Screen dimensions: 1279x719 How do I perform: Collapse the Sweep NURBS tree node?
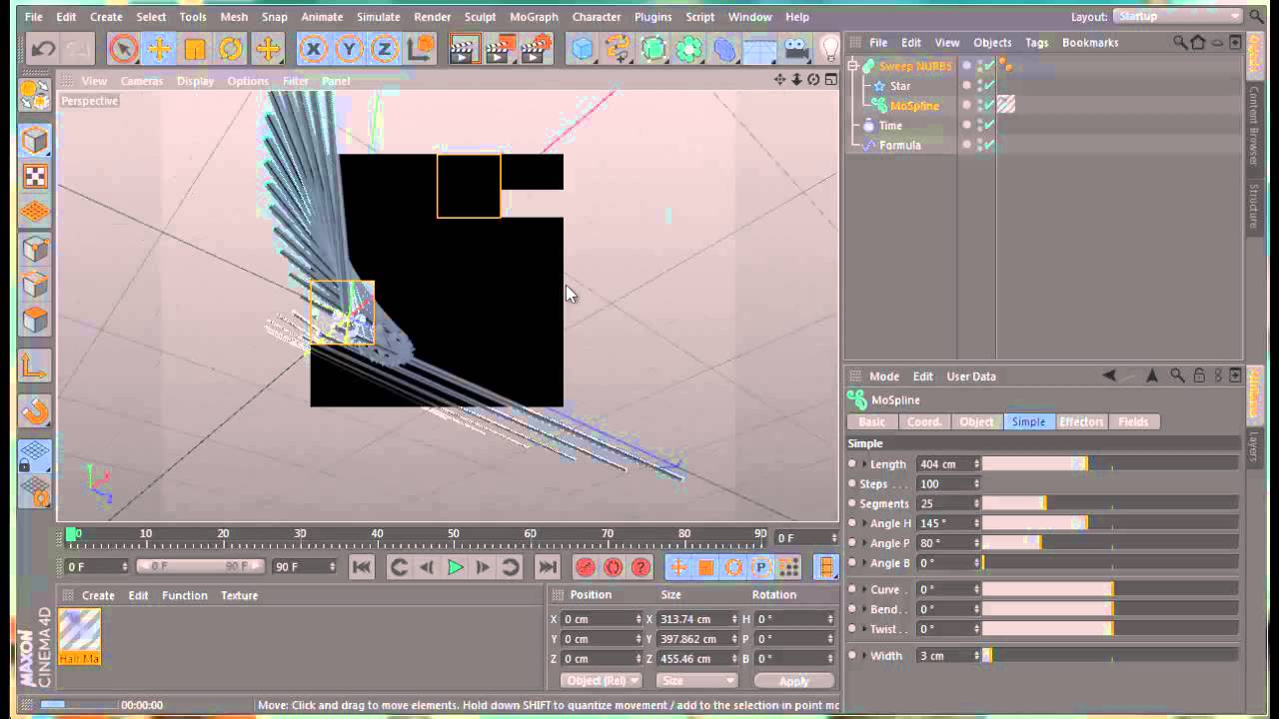click(x=853, y=66)
